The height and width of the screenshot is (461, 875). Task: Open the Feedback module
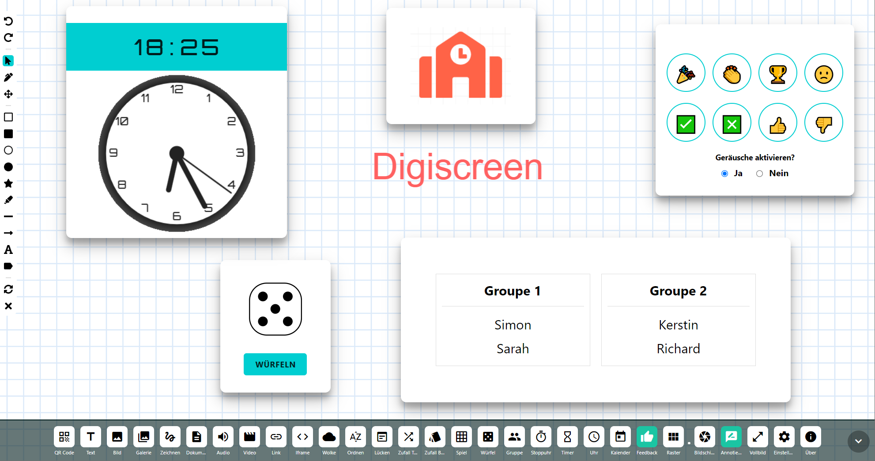click(x=647, y=437)
